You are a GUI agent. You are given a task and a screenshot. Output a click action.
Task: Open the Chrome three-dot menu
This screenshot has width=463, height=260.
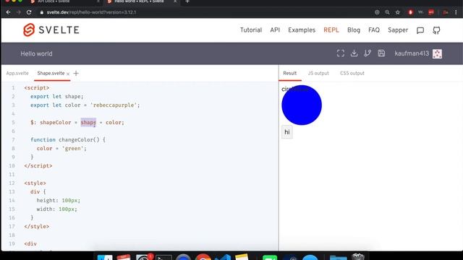(456, 12)
